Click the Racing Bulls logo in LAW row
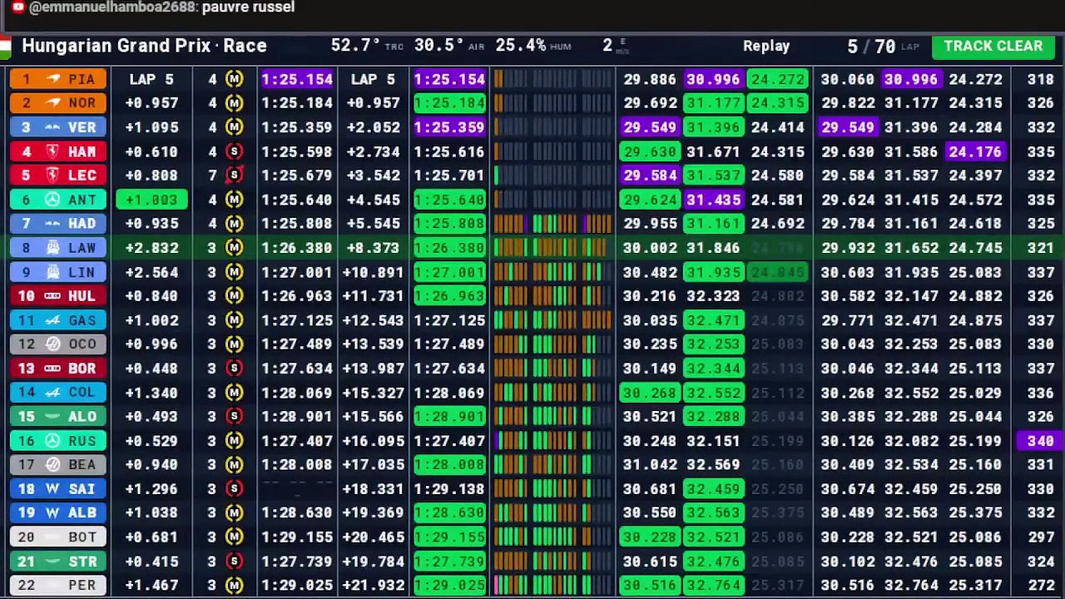The image size is (1065, 599). coord(53,248)
